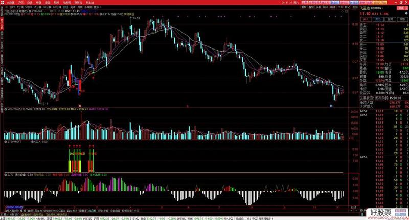Open the 盘面分析 bottom tab
Screen dimensions: 409x220
click(26, 215)
